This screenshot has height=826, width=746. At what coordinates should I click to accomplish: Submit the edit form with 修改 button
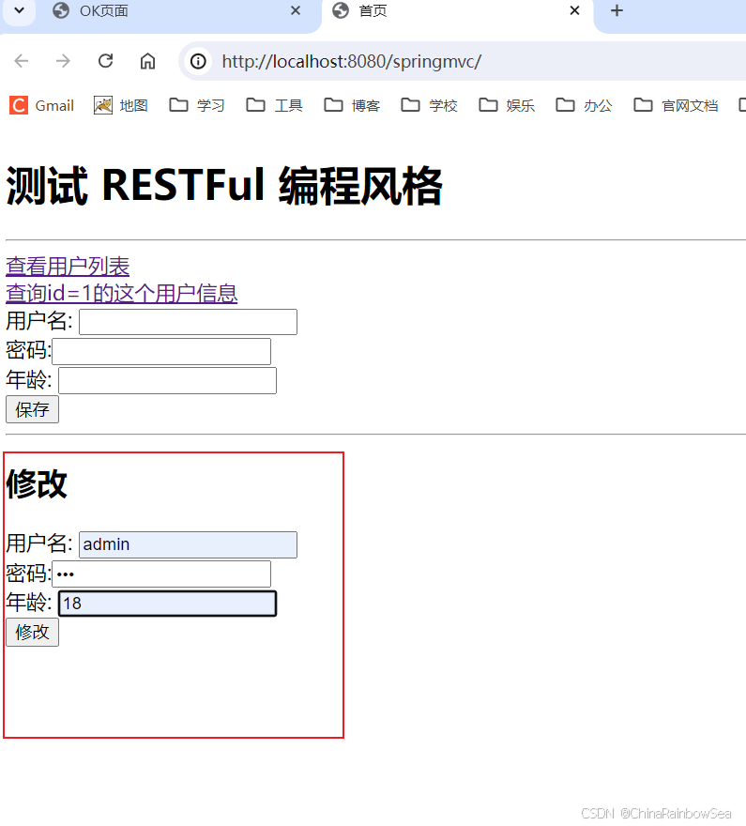pyautogui.click(x=32, y=632)
